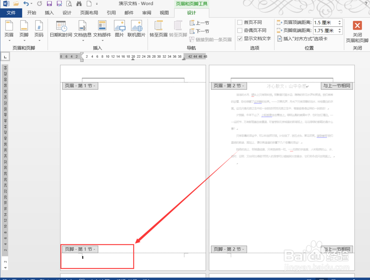
Task: Insert an Online Picture (联机图片)
Action: point(137,30)
